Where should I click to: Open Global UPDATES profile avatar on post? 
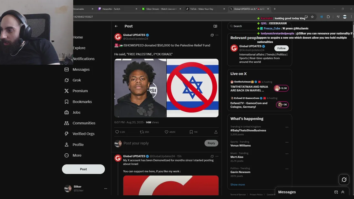click(118, 37)
